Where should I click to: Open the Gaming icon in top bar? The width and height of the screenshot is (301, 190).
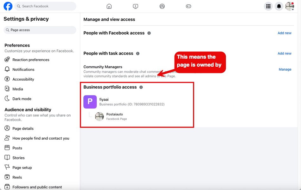coord(189,6)
